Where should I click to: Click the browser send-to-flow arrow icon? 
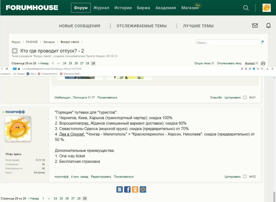(258, 69)
